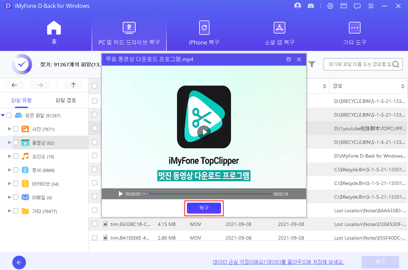Check the 모든 파일 checkbox
This screenshot has width=408, height=270.
pyautogui.click(x=9, y=115)
